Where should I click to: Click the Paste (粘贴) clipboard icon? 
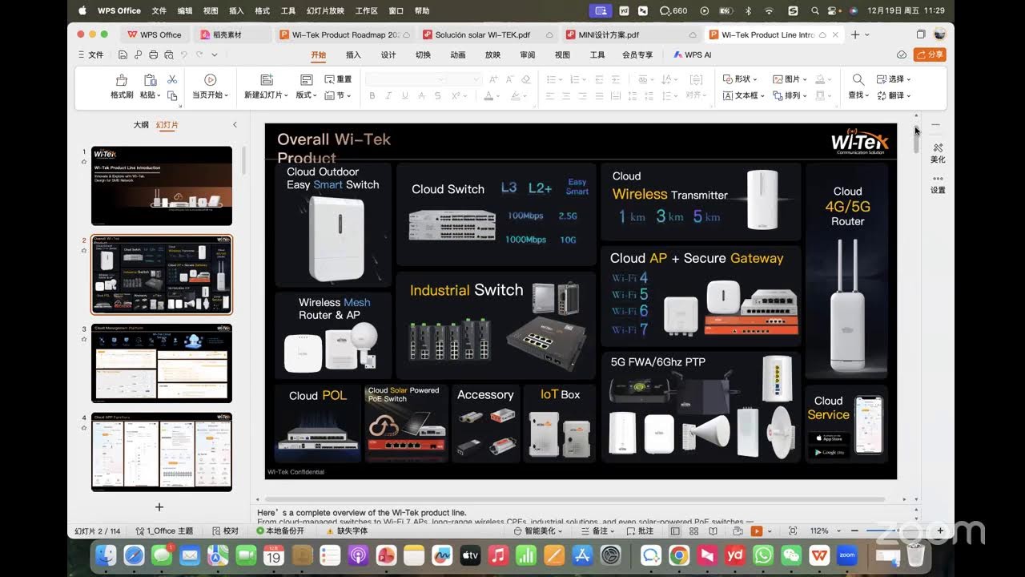coord(150,80)
